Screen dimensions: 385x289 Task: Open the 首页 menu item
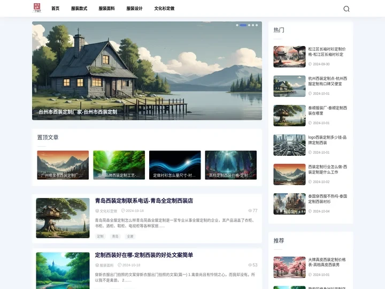coord(55,9)
